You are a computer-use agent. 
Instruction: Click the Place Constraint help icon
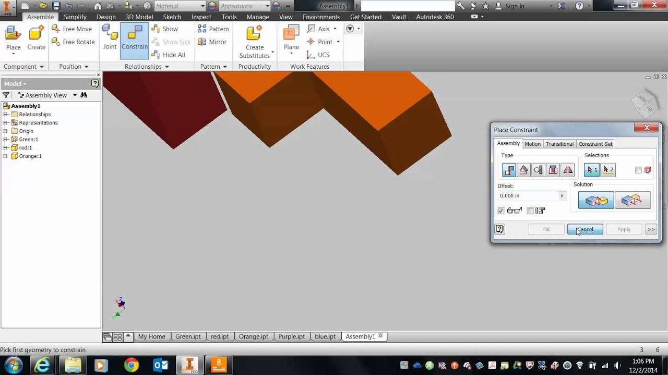point(500,229)
